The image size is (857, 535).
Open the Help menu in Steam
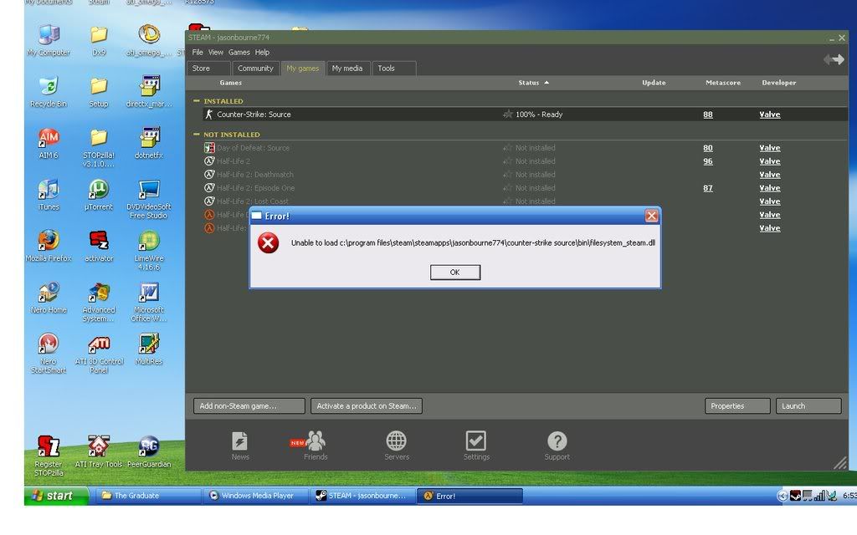pos(262,53)
